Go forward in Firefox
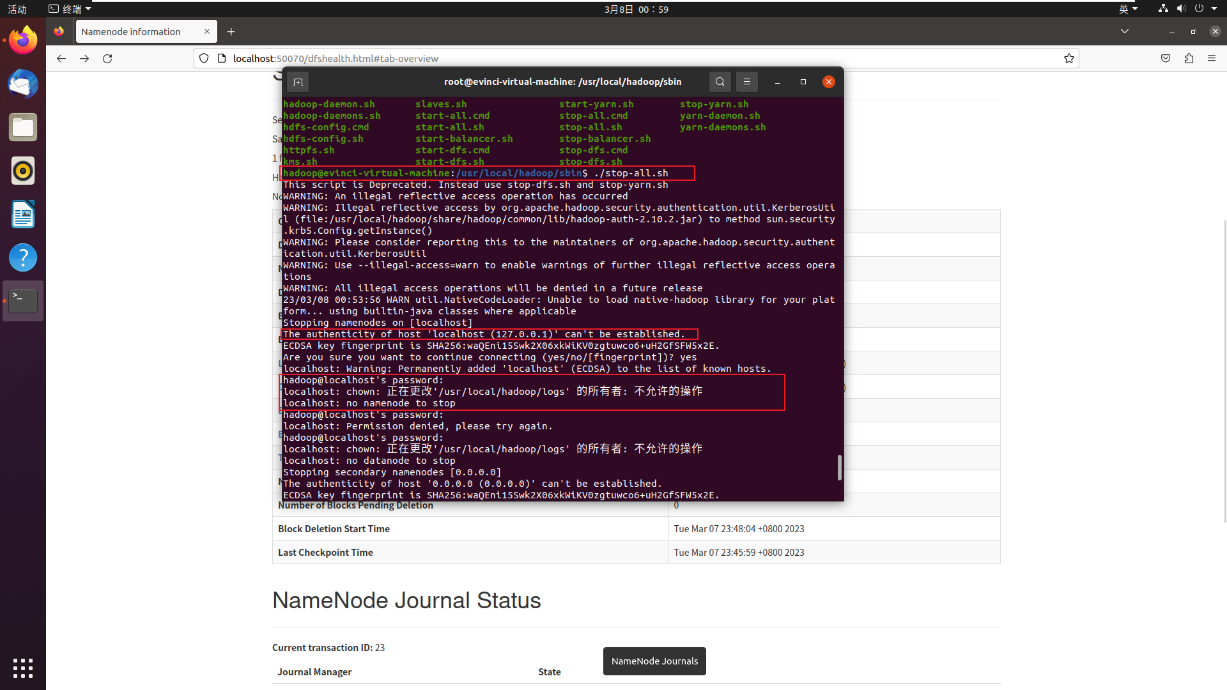Screen dimensions: 1227x690 click(x=84, y=58)
